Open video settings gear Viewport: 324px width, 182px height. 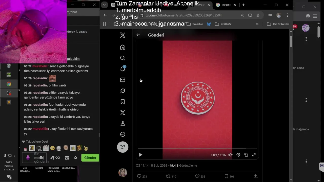point(238,155)
